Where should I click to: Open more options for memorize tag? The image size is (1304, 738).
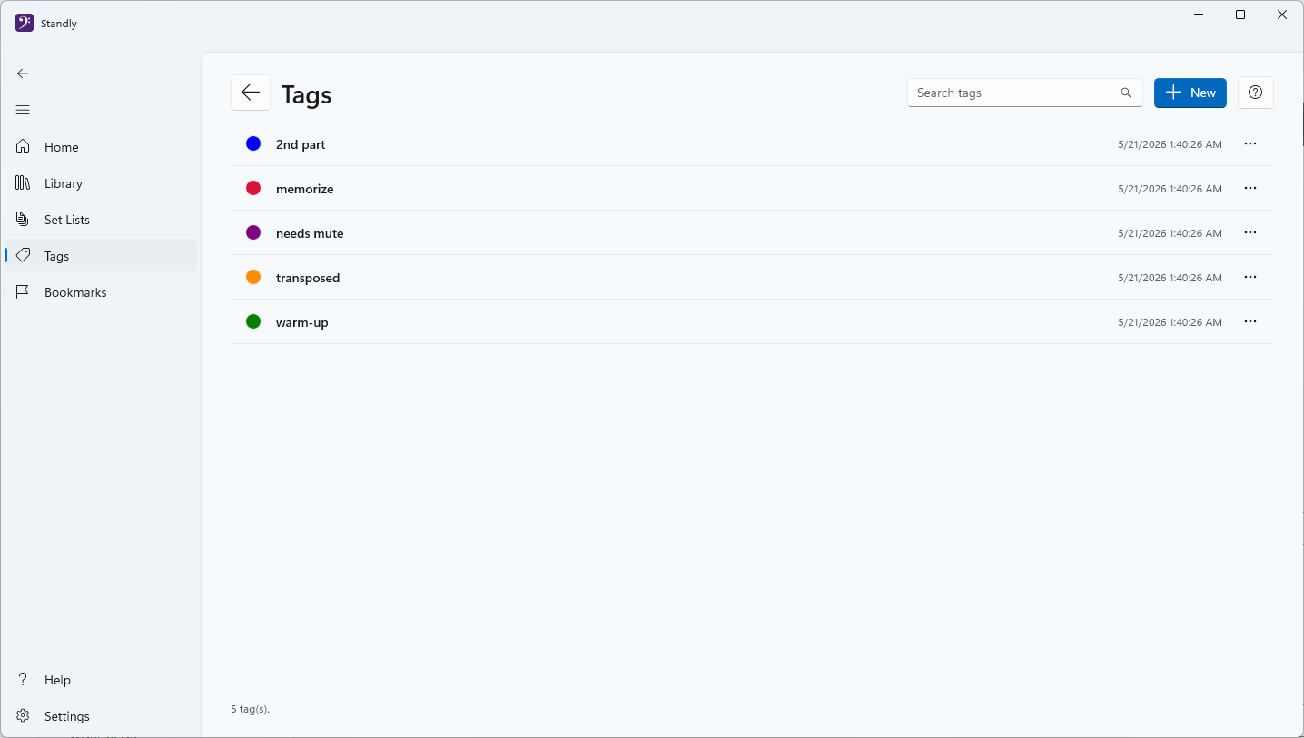point(1250,188)
